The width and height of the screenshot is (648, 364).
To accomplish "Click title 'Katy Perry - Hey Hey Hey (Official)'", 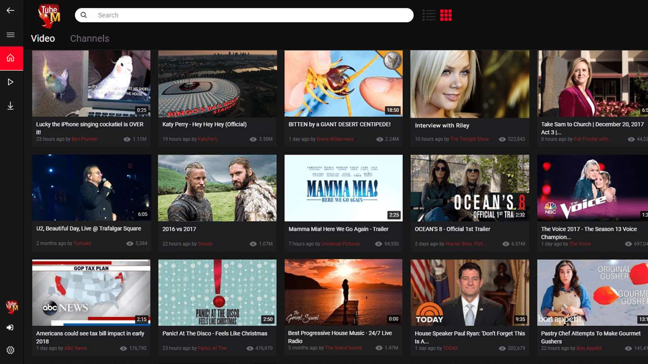I will [x=204, y=124].
